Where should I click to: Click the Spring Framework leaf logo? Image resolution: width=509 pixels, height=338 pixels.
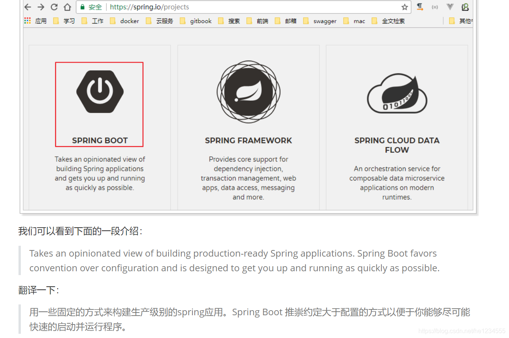pyautogui.click(x=248, y=92)
